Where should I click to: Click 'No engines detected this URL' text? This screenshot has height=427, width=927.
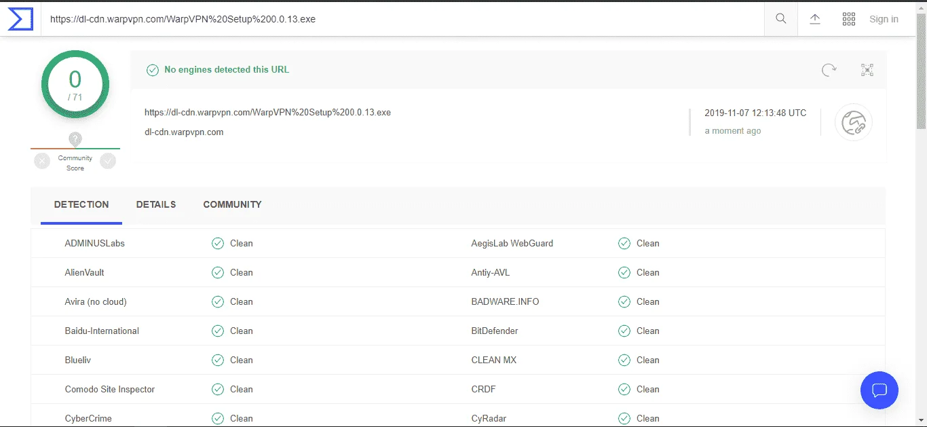coord(227,69)
